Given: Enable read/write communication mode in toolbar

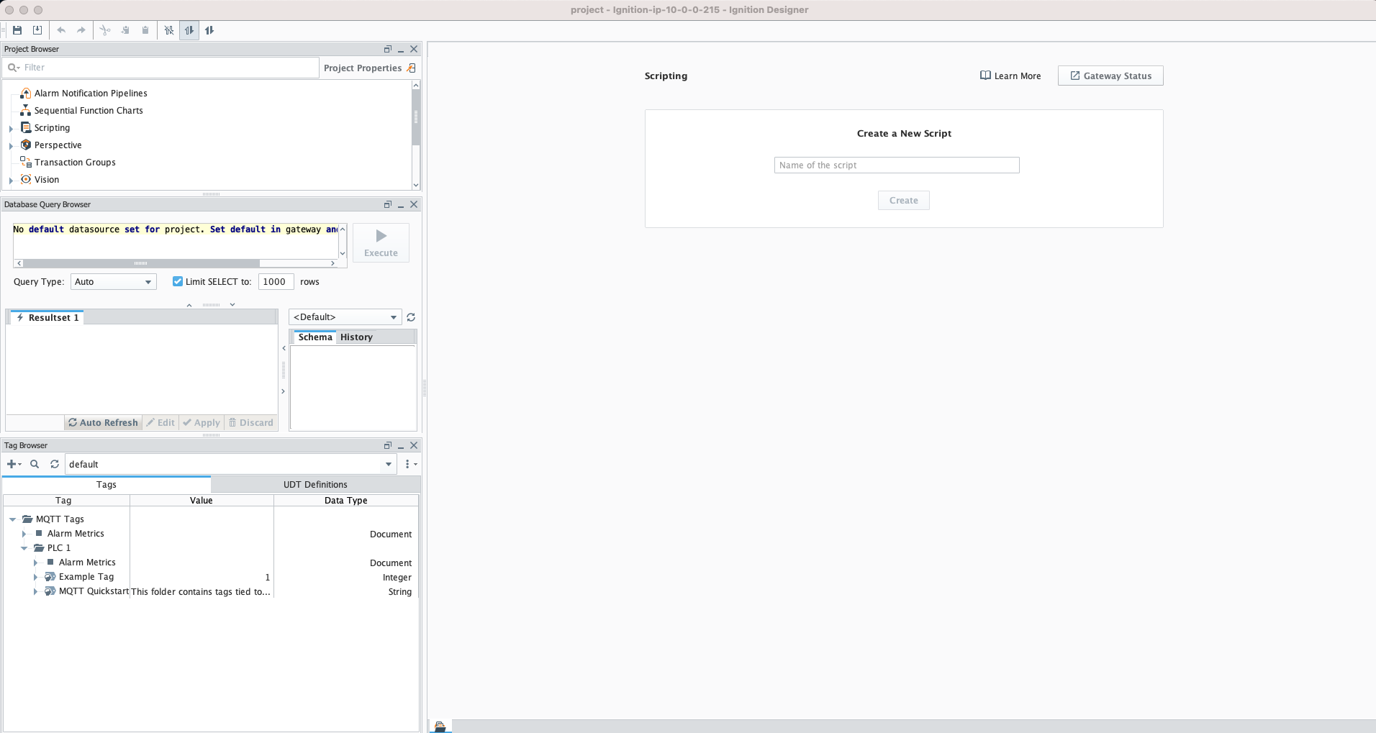Looking at the screenshot, I should coord(209,30).
